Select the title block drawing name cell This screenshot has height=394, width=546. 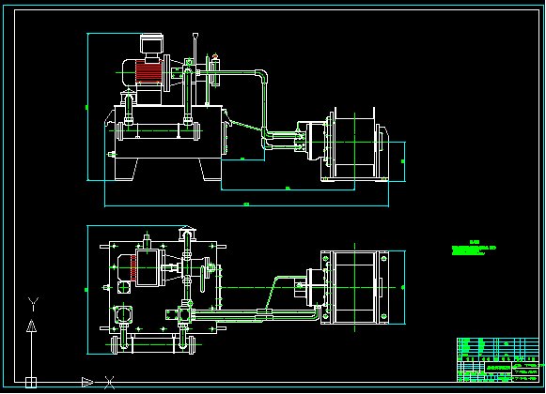pos(497,368)
